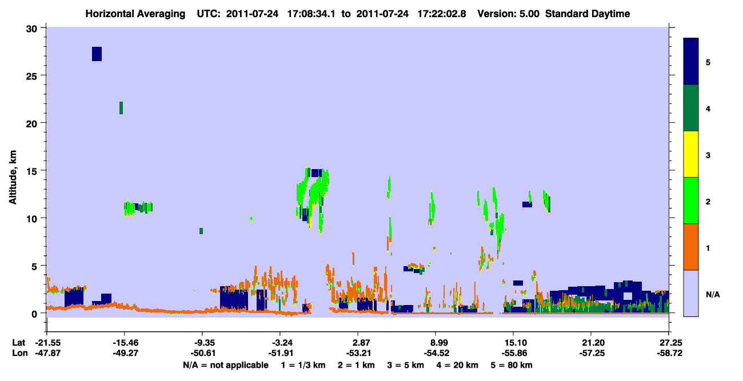Click the longitude value '-53.21'
Image resolution: width=743 pixels, height=381 pixels.
click(x=358, y=354)
